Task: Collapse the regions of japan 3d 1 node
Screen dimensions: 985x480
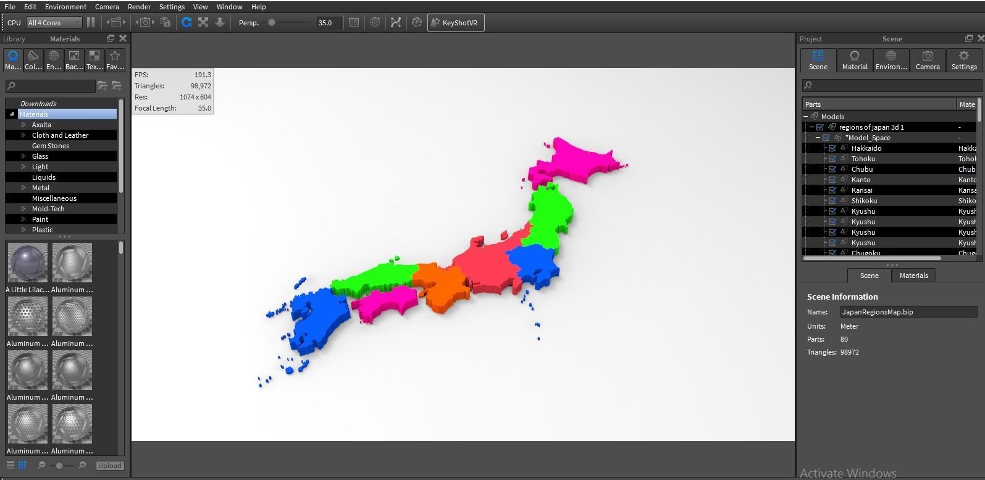Action: click(x=812, y=127)
